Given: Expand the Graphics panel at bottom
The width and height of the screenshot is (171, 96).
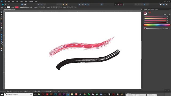Looking at the screenshot, I should 126,93.
